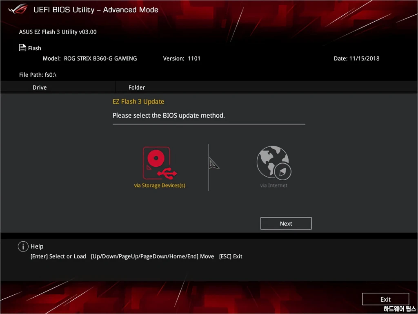This screenshot has height=314, width=418.
Task: Click the Date 11/15/2018 text
Action: pos(356,58)
